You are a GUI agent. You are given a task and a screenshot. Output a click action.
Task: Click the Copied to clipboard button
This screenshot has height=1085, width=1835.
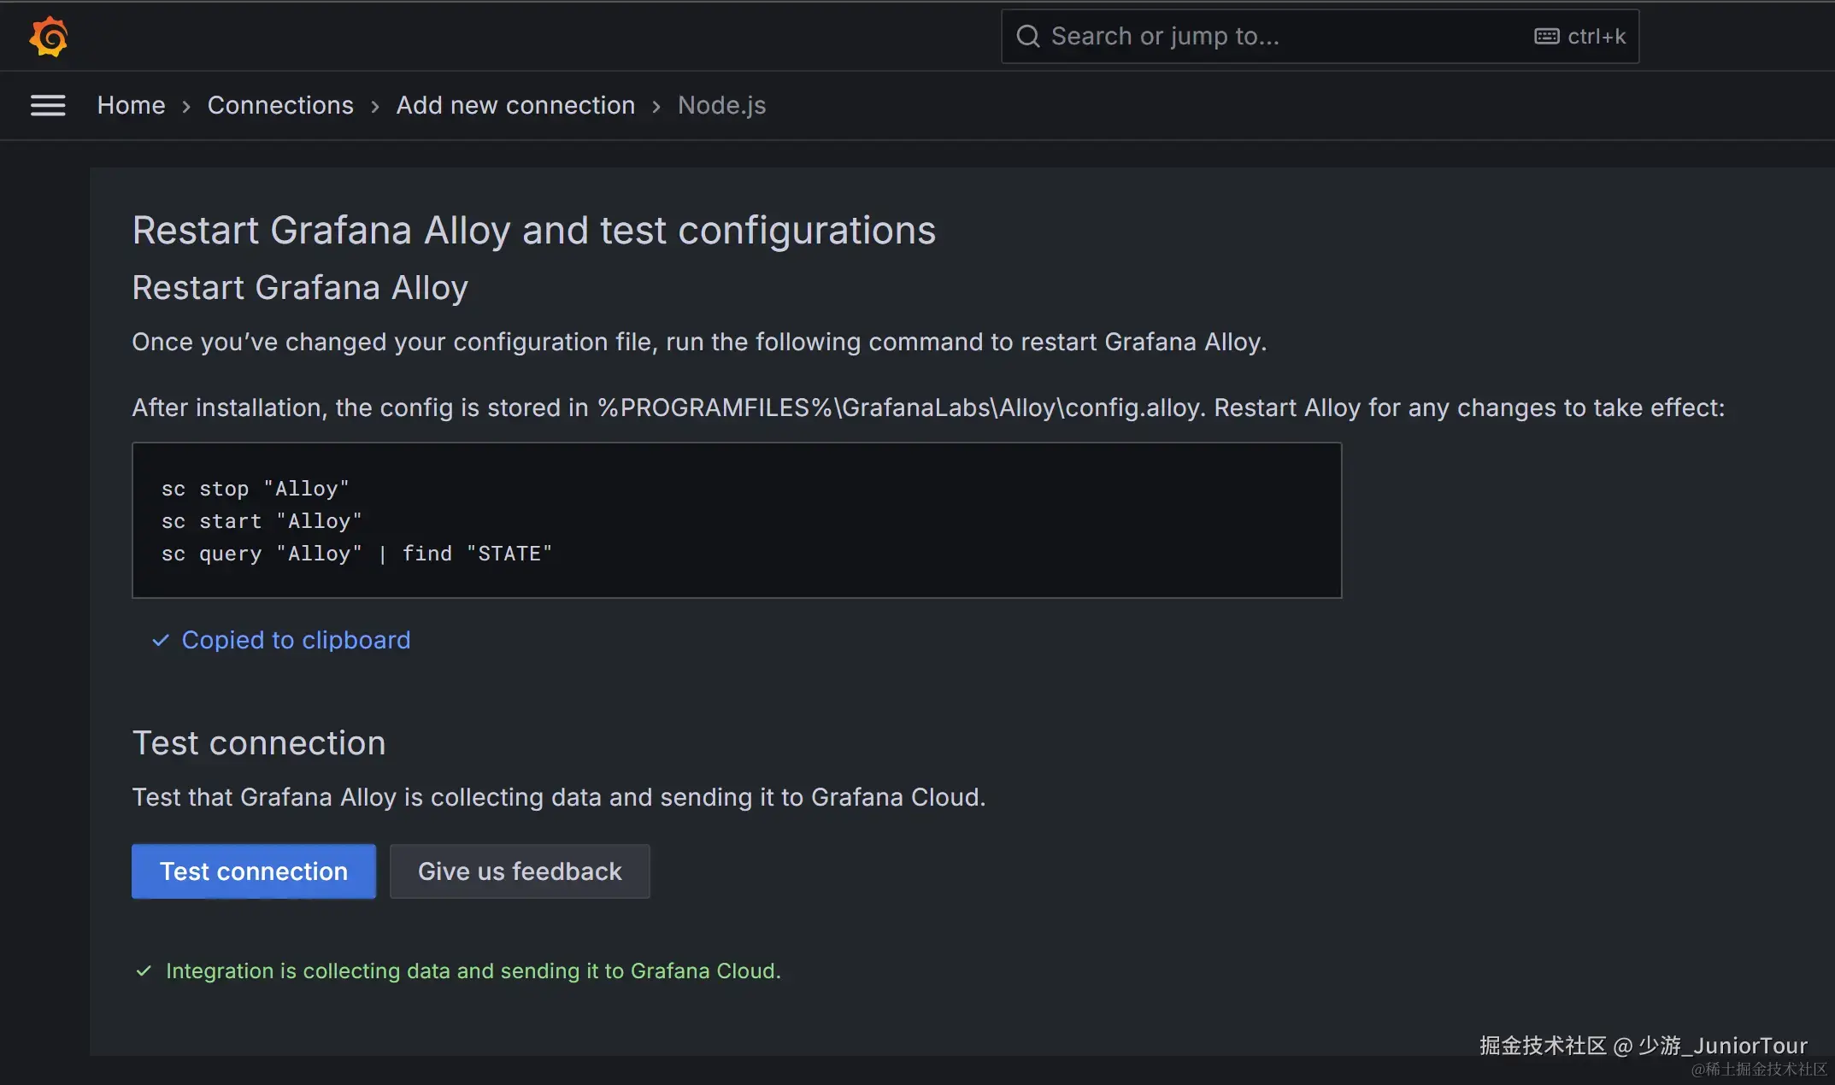(296, 640)
